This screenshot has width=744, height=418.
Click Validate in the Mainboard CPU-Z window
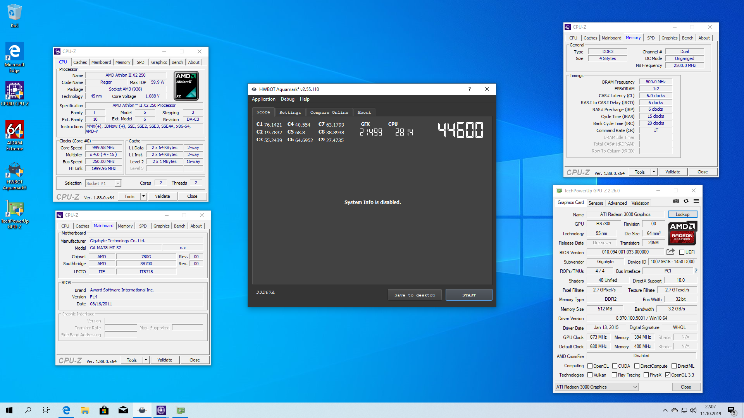click(x=165, y=360)
